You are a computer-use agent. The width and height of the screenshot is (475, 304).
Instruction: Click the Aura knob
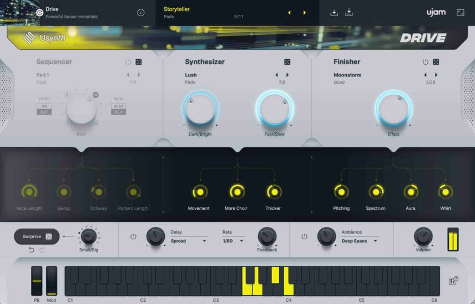click(411, 192)
